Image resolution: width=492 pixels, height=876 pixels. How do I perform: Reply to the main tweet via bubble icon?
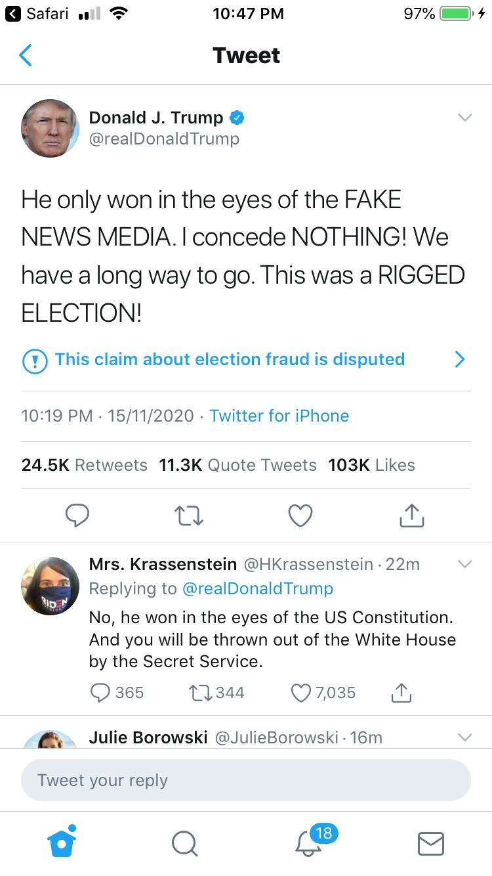pyautogui.click(x=77, y=515)
